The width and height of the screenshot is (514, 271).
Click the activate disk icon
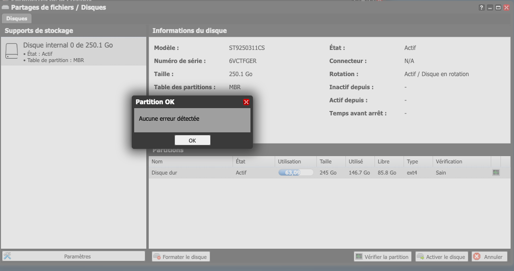(421, 256)
